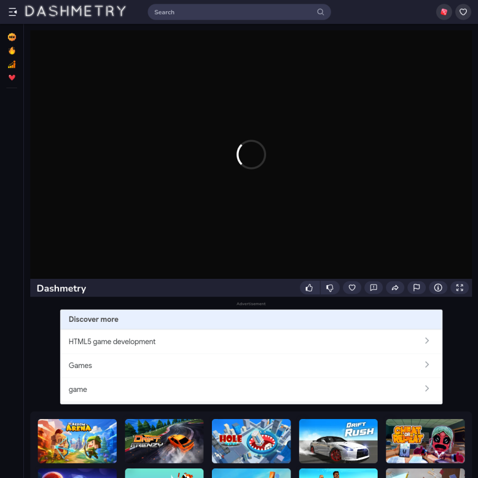
Task: Open red heart favorites sidebar icon
Action: click(12, 78)
